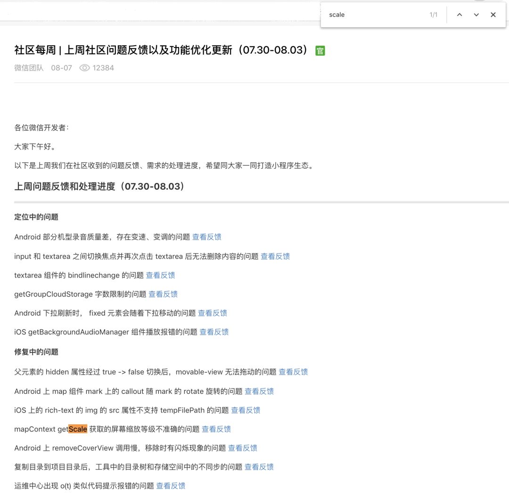
Task: Click the post date 08-07
Action: [61, 68]
